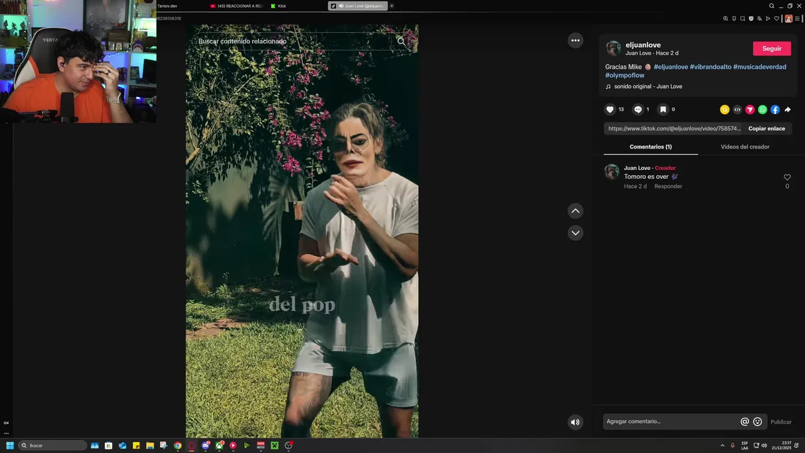Open the #vibrandoalto hashtag
805x453 pixels.
tap(710, 67)
